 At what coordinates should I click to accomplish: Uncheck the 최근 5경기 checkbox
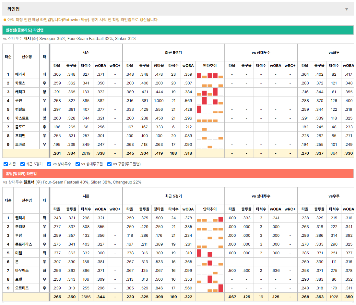point(22,164)
